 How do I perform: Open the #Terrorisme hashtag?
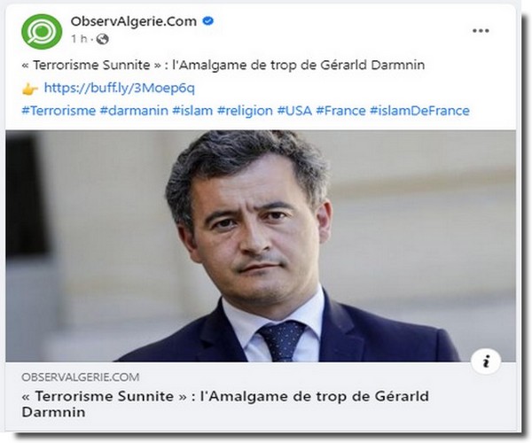[x=59, y=111]
